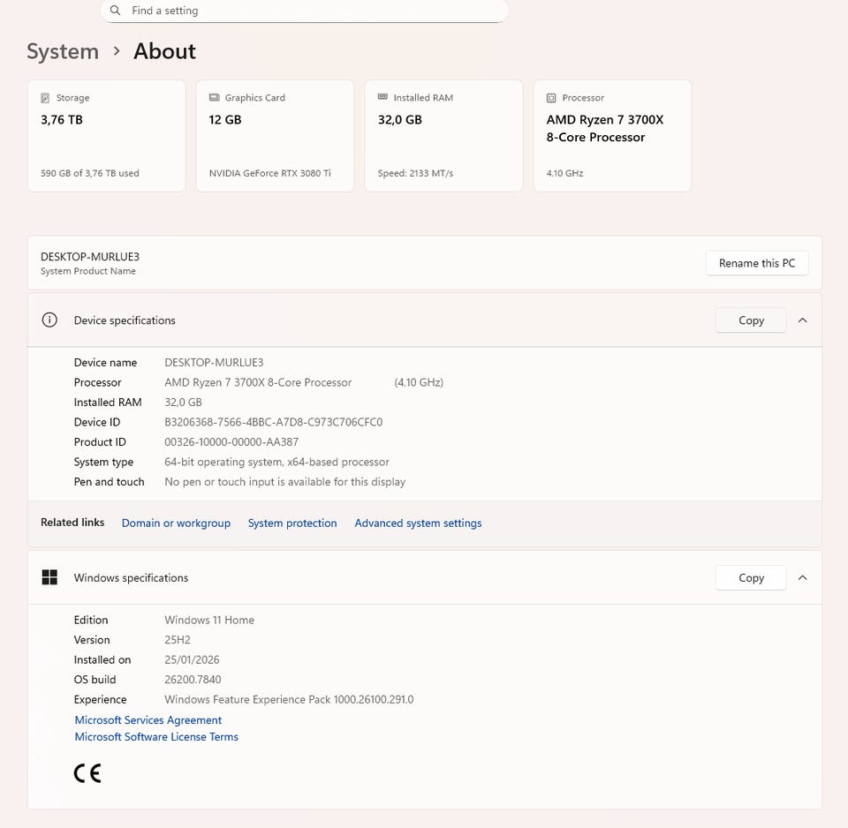This screenshot has height=828, width=848.
Task: Click the Graphics Card icon
Action: [214, 98]
